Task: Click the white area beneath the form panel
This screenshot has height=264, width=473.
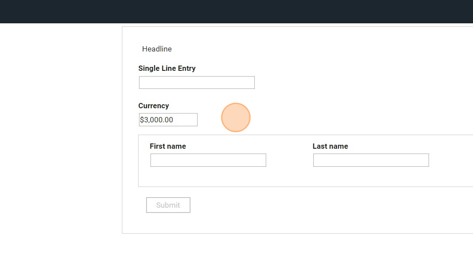Action: (264, 249)
